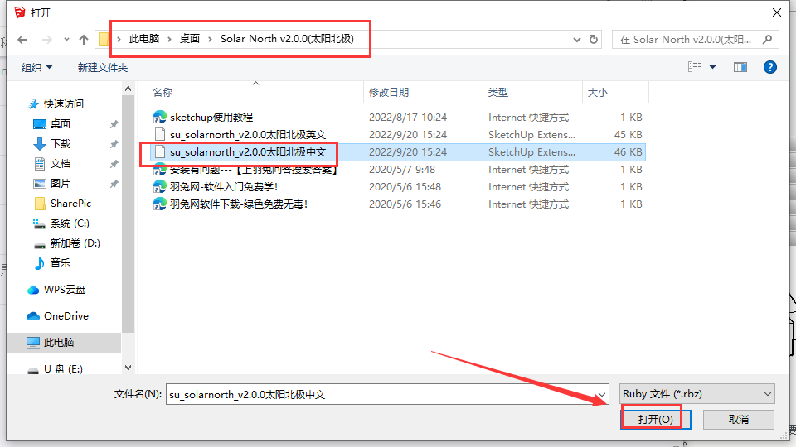The height and width of the screenshot is (447, 796).
Task: Open the view options dropdown arrow
Action: tap(713, 67)
